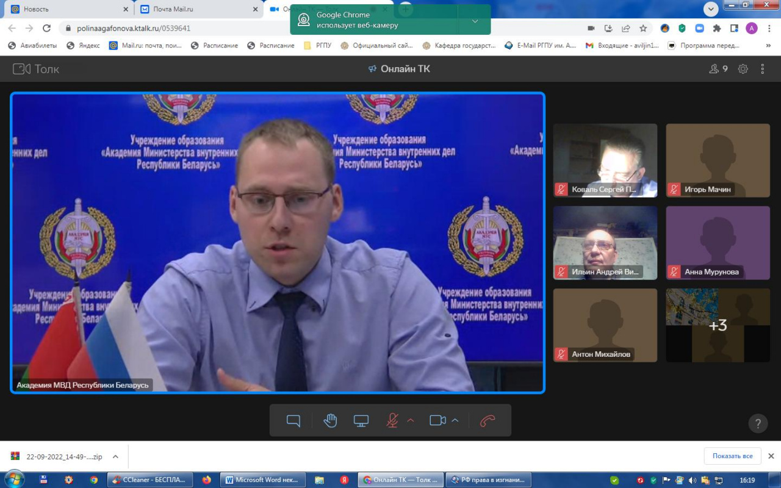Expand the webcam notification dropdown arrow
This screenshot has width=781, height=488.
pos(475,21)
